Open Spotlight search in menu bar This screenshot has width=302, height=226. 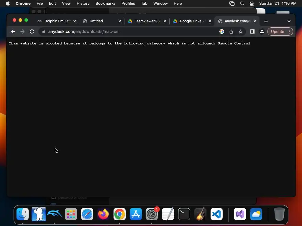click(x=242, y=4)
